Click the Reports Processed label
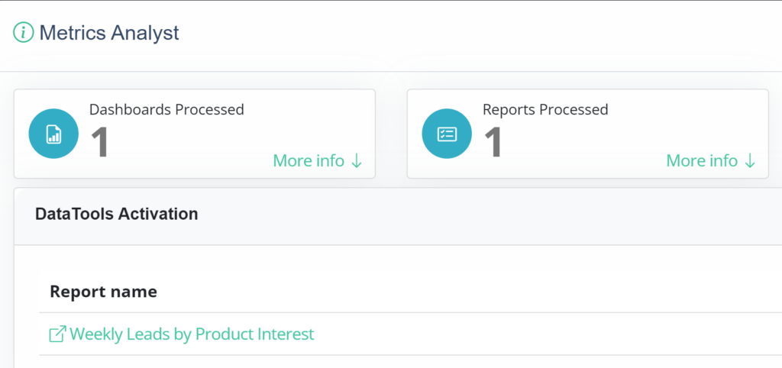 (x=545, y=109)
